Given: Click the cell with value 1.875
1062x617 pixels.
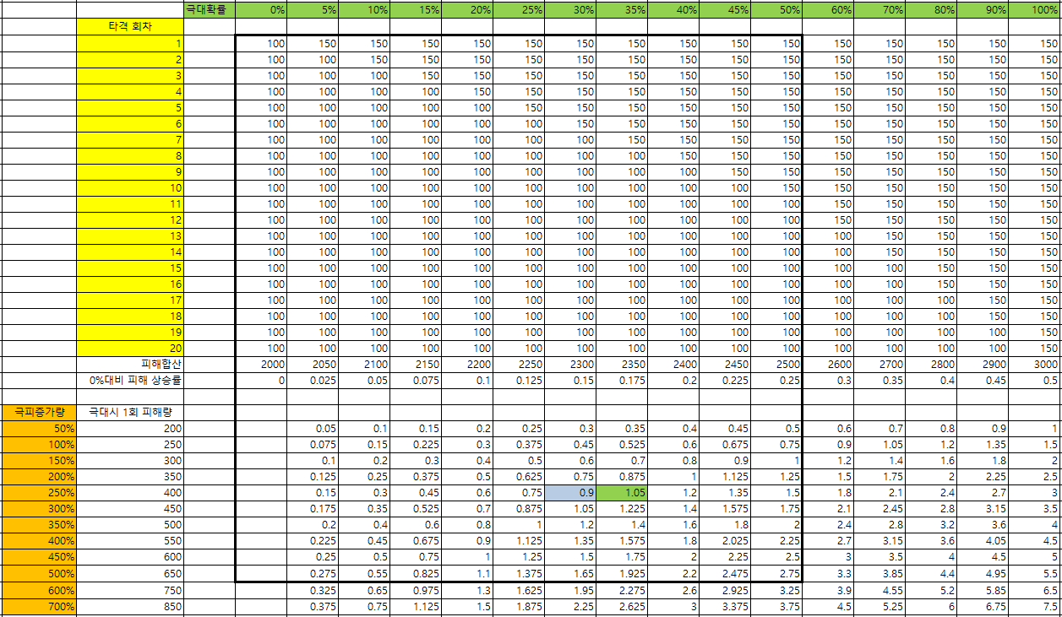Looking at the screenshot, I should pyautogui.click(x=519, y=606).
